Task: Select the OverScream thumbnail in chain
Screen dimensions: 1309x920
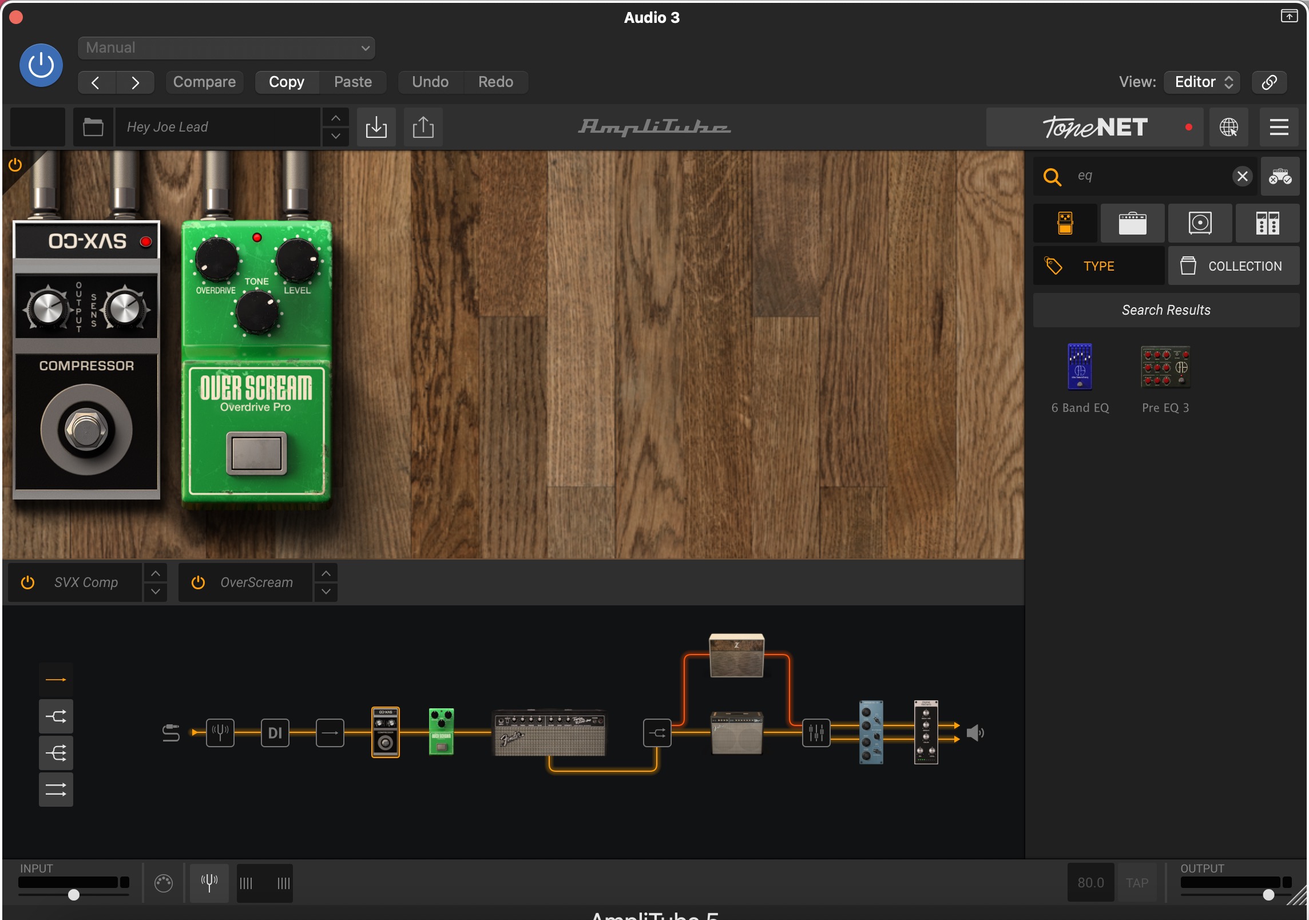Action: pos(441,732)
